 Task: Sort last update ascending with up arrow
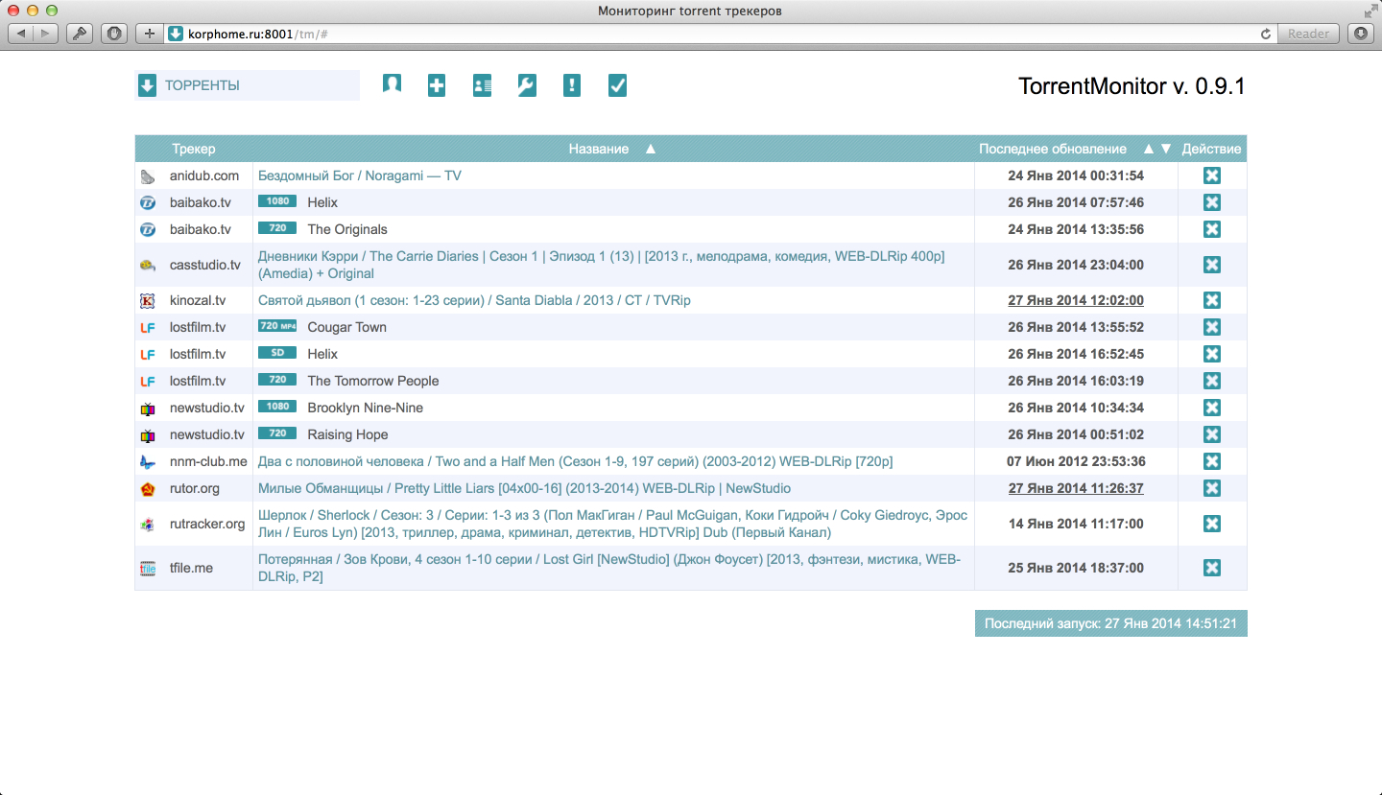click(1149, 149)
